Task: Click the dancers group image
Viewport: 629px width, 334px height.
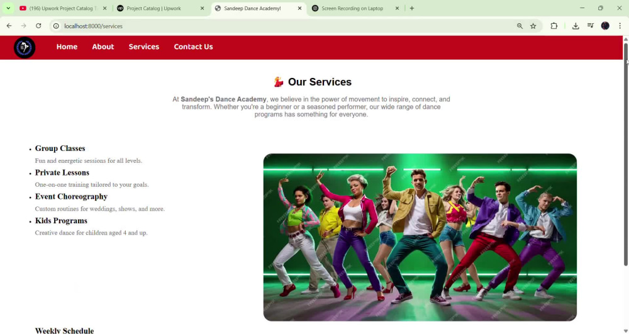Action: point(420,237)
